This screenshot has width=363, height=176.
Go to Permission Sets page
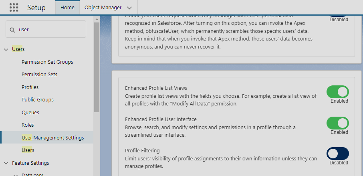tap(39, 75)
